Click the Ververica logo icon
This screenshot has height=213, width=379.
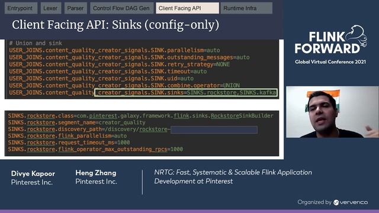pos(336,202)
